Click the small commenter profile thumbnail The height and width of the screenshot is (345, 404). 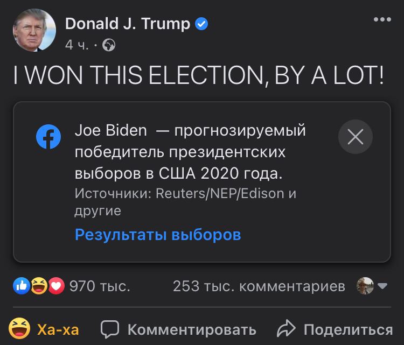[x=365, y=286]
